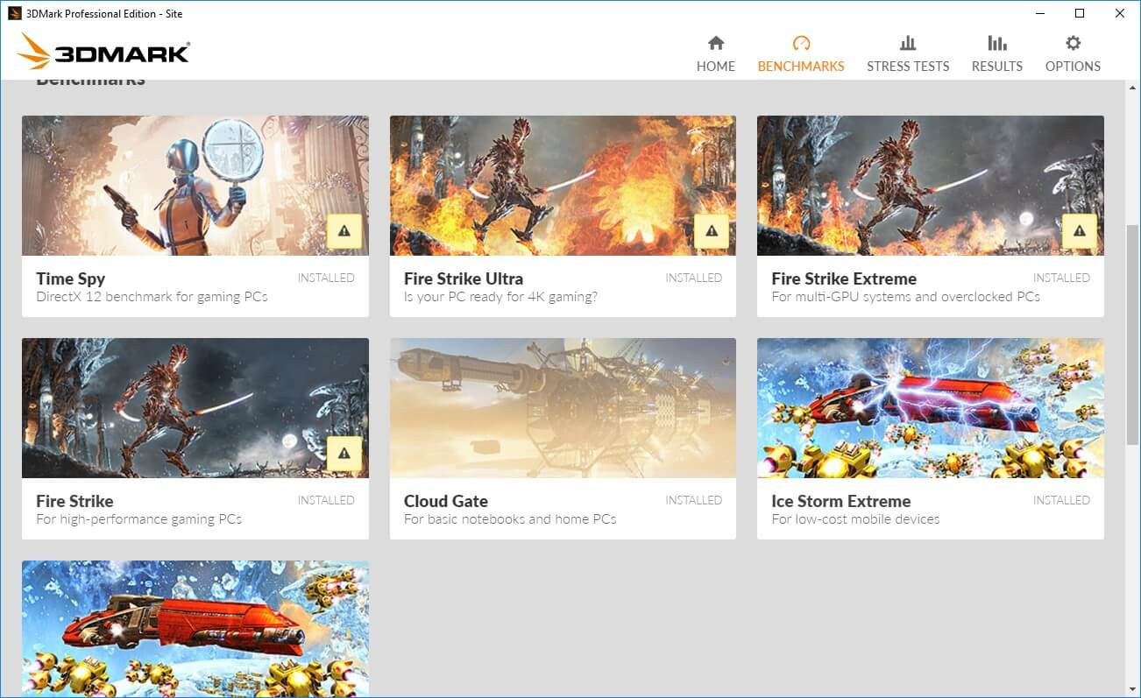Viewport: 1141px width, 698px height.
Task: Open the RESULTS tab label
Action: 997,66
